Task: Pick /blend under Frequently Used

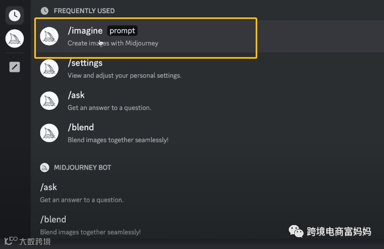Action: (80, 127)
